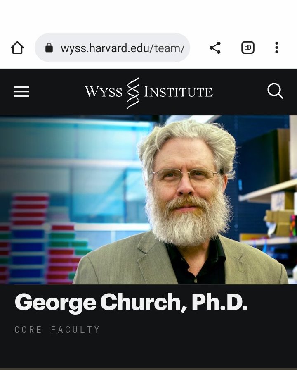Click the Wyss Institute logo
The image size is (297, 370).
coord(148,93)
